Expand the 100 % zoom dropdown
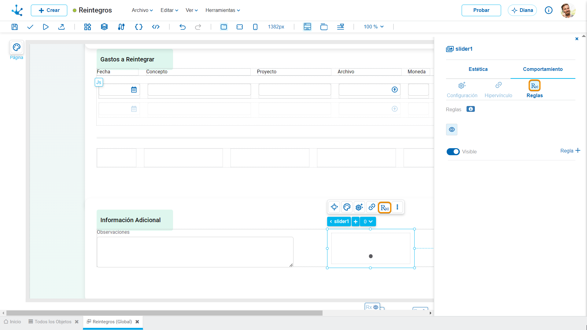Viewport: 587px width, 330px height. tap(374, 27)
